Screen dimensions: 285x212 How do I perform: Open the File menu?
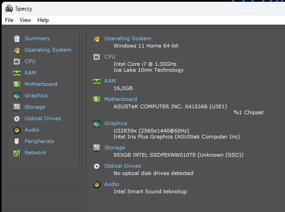click(9, 20)
